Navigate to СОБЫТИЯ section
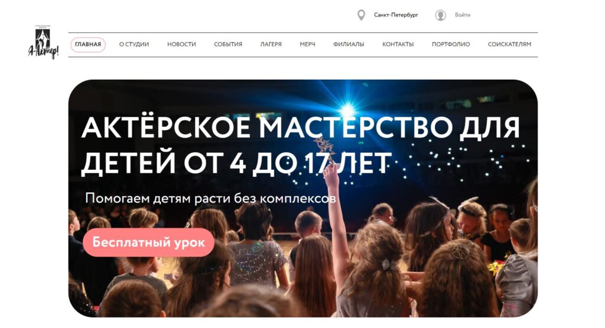Image resolution: width=605 pixels, height=328 pixels. pos(228,44)
